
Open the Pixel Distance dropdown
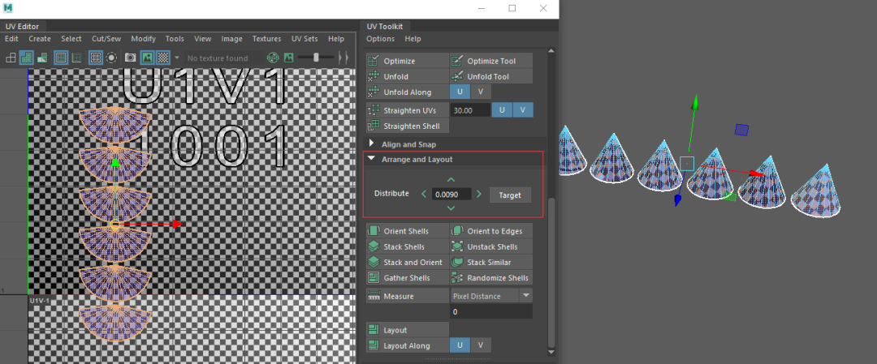[x=491, y=296]
